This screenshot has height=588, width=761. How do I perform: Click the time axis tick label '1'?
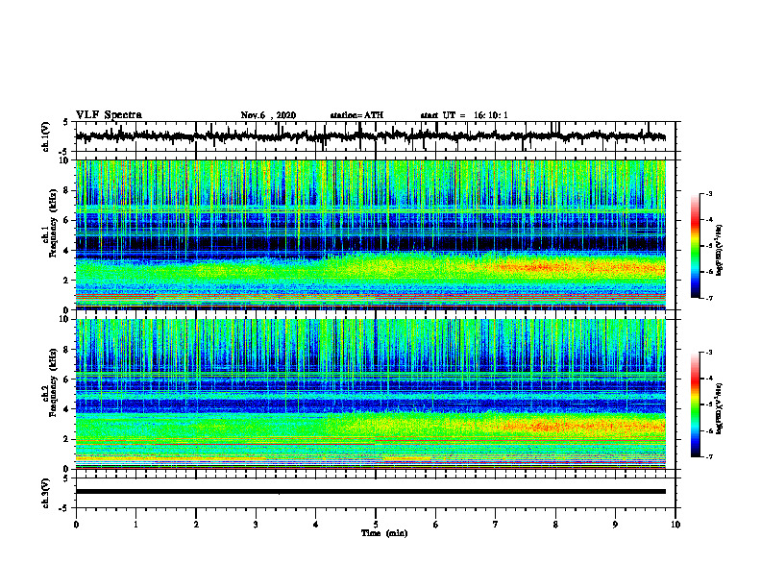(x=135, y=525)
